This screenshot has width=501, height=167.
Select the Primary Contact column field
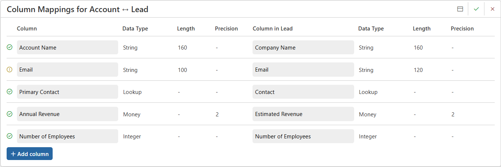coord(67,92)
